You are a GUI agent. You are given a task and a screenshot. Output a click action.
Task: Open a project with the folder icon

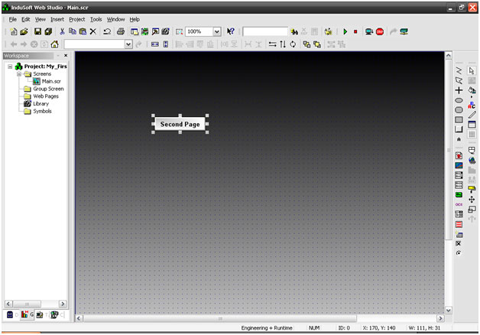coord(24,31)
